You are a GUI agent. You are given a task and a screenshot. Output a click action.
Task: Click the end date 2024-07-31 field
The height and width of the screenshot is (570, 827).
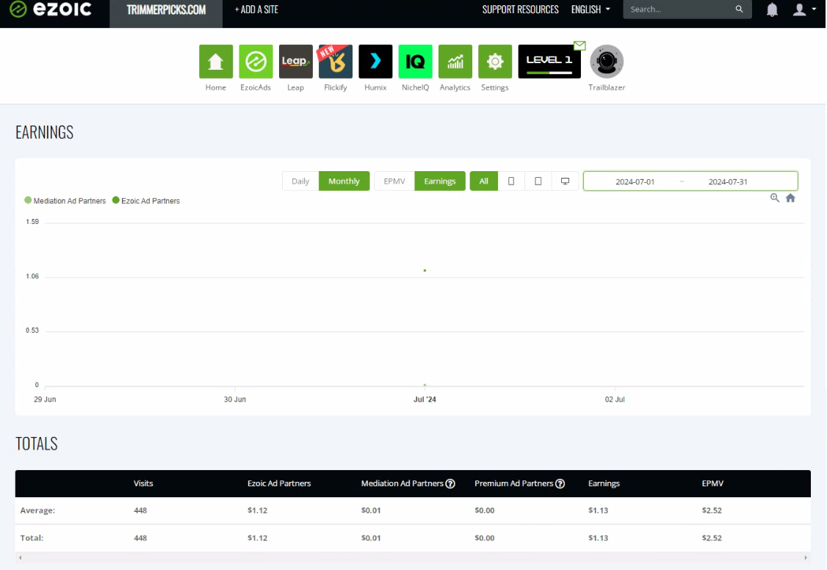[728, 182]
